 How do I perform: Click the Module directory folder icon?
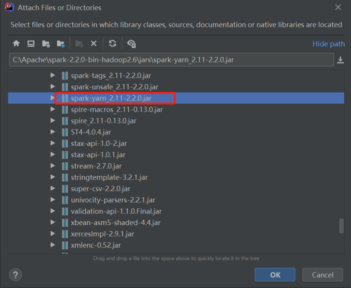tap(60, 43)
